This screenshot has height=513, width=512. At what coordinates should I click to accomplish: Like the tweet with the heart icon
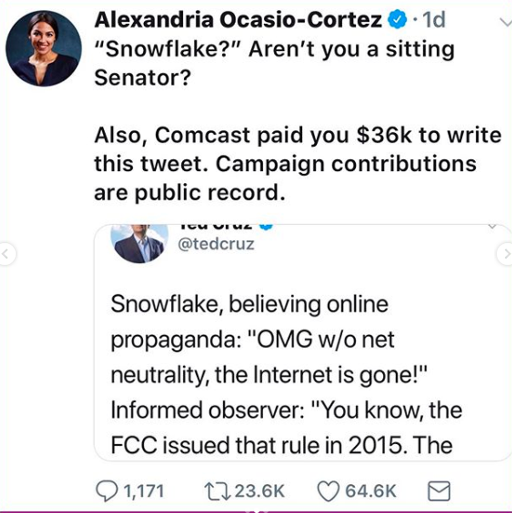click(329, 491)
